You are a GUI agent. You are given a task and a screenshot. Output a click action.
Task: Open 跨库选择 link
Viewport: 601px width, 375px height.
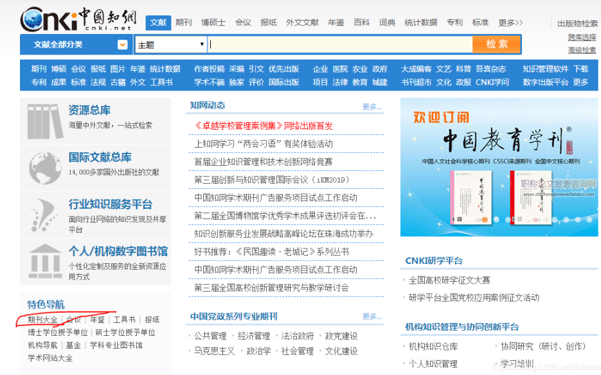pyautogui.click(x=582, y=37)
